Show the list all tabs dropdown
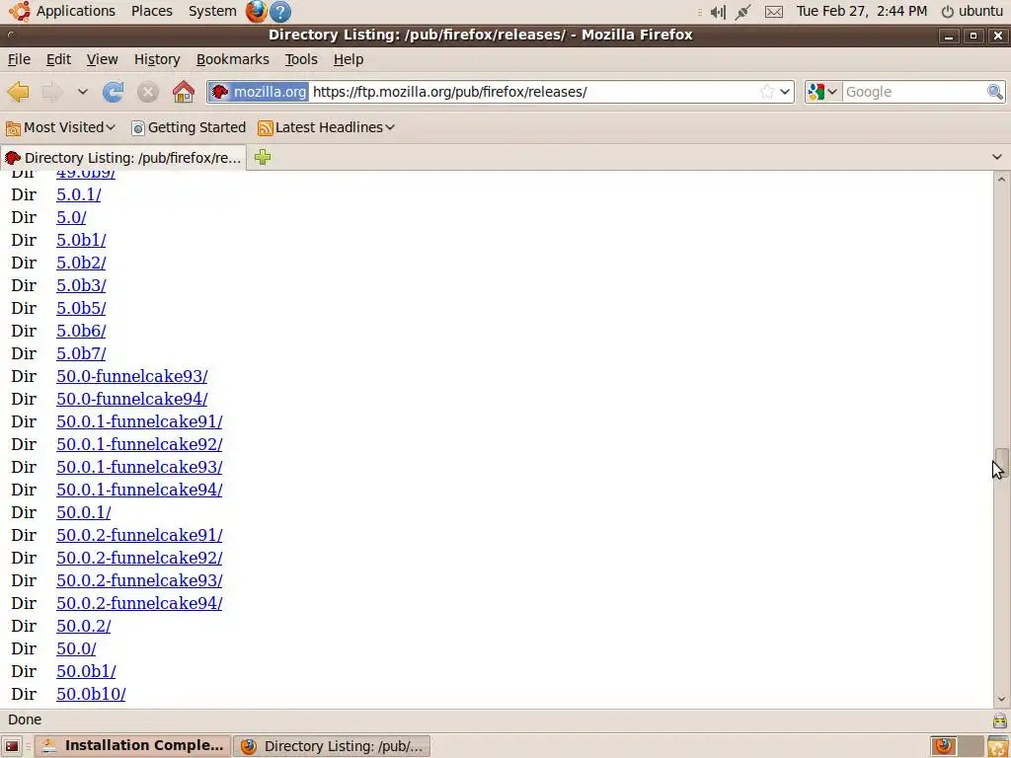This screenshot has height=758, width=1011. click(x=997, y=157)
